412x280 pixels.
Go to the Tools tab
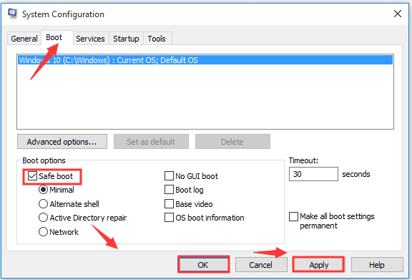[x=157, y=39]
